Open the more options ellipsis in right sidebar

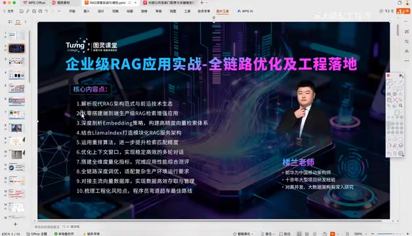pyautogui.click(x=407, y=61)
